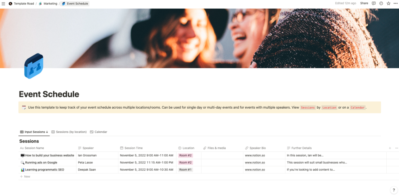Select the Ian Grossman speaker cell
Viewport: 399px width, 196px height.
(97, 155)
